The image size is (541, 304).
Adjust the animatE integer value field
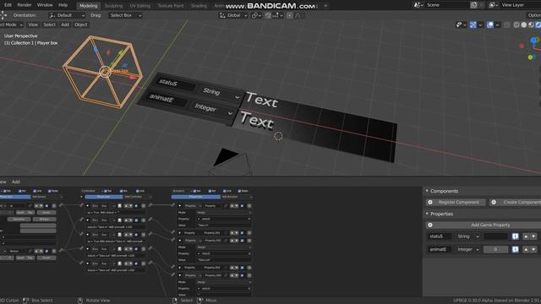click(496, 249)
